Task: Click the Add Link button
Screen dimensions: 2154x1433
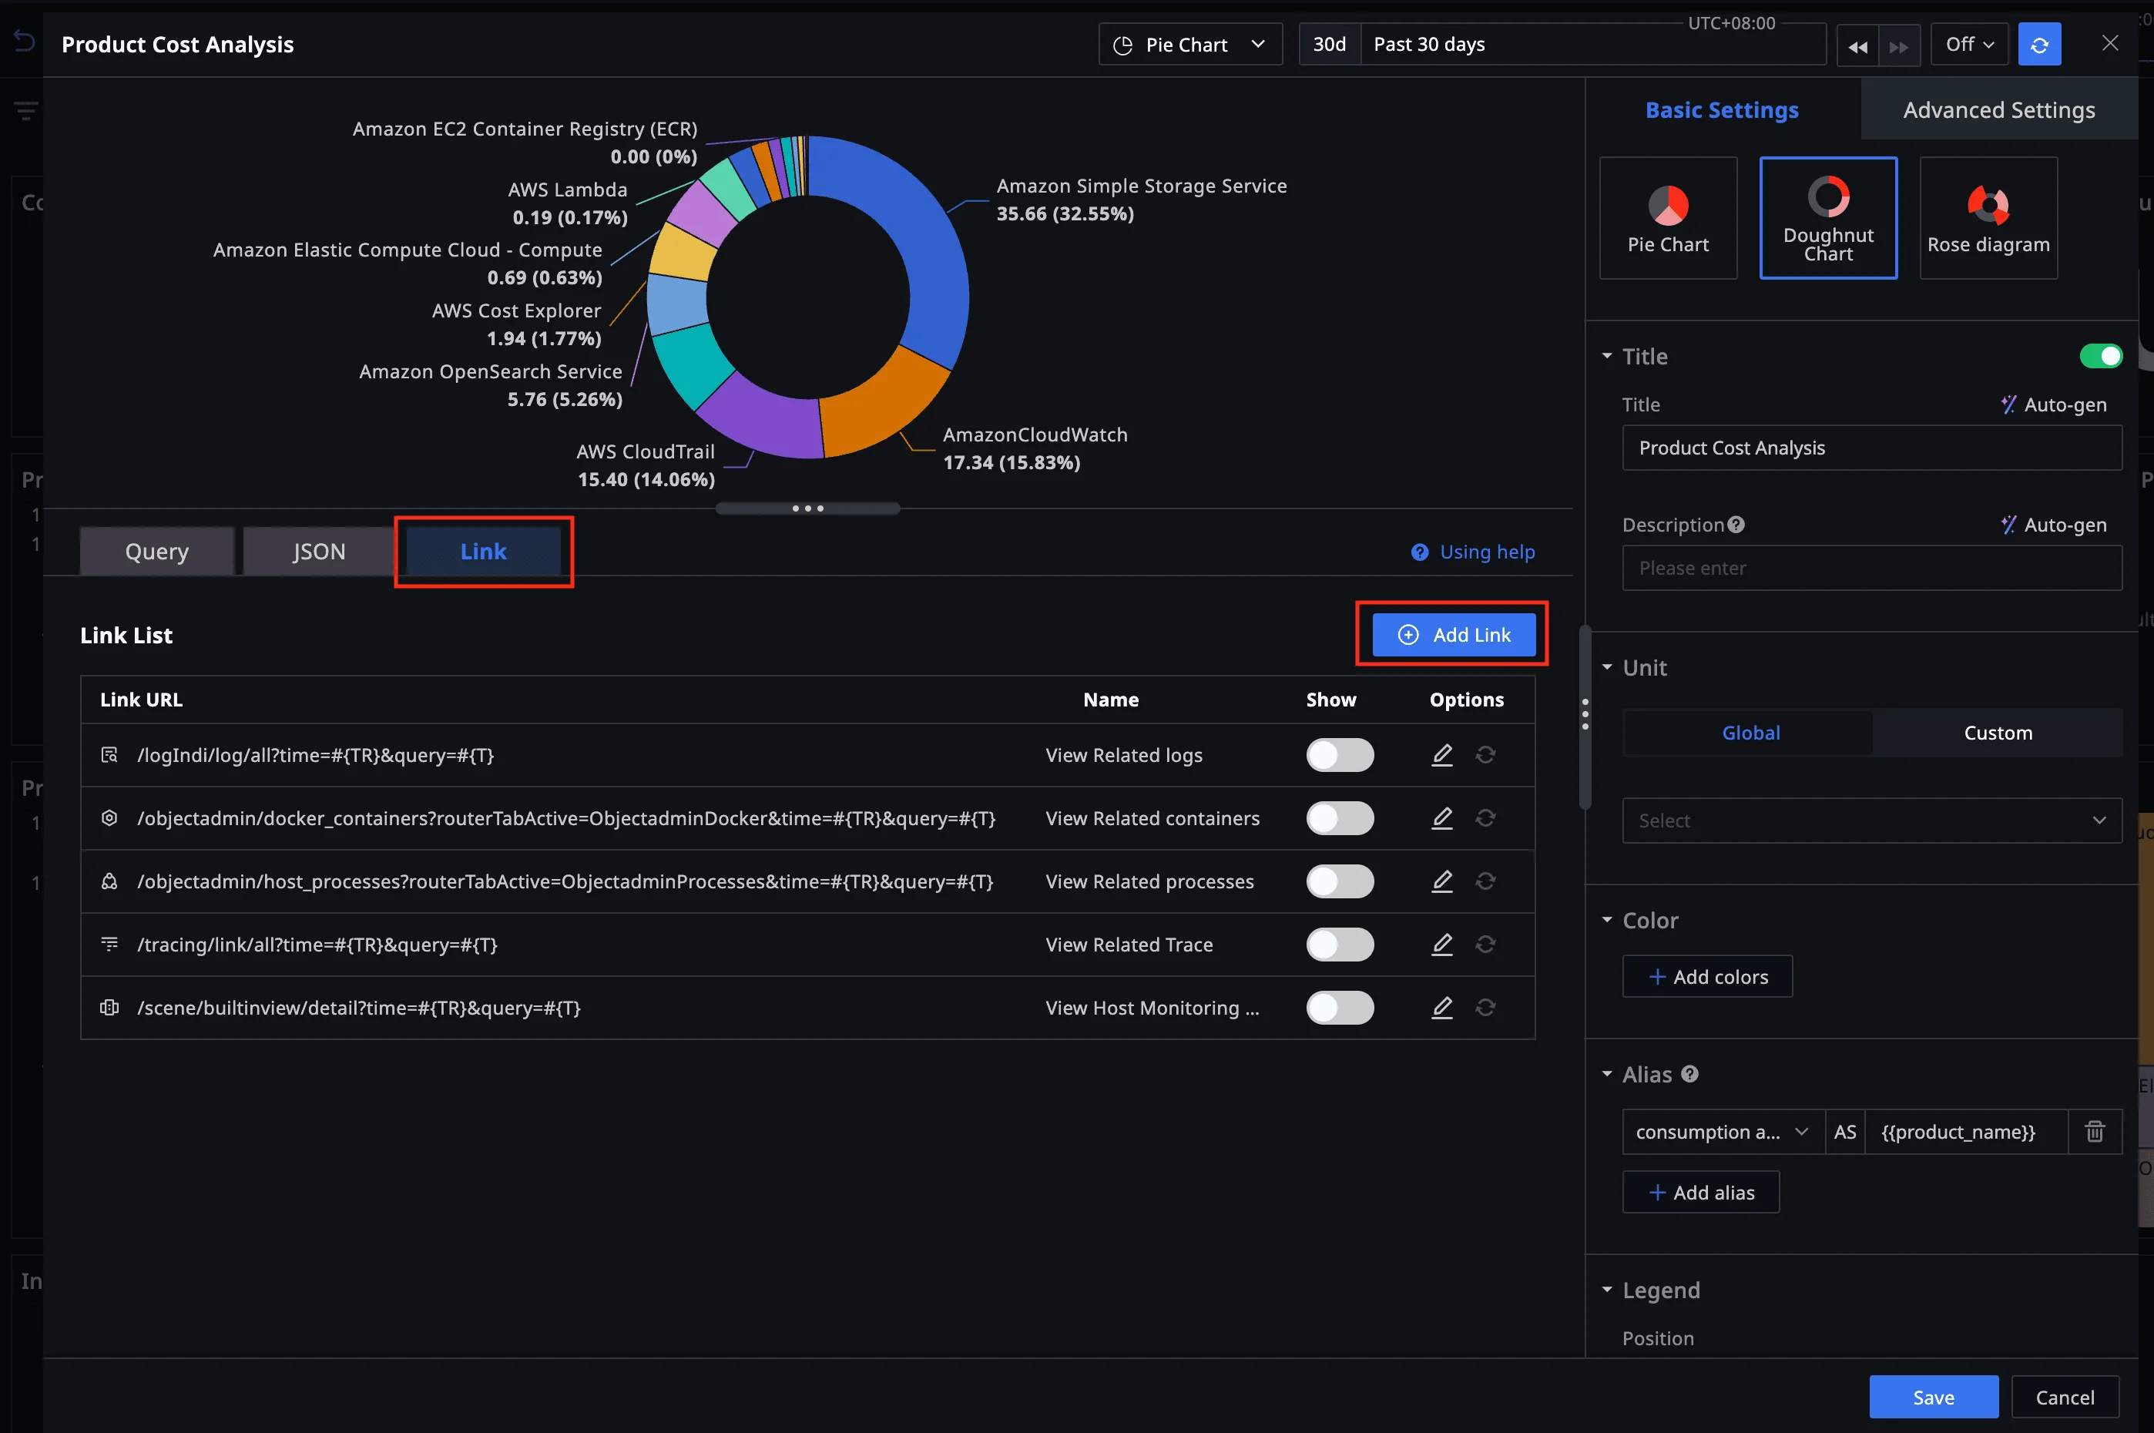Action: (1453, 634)
